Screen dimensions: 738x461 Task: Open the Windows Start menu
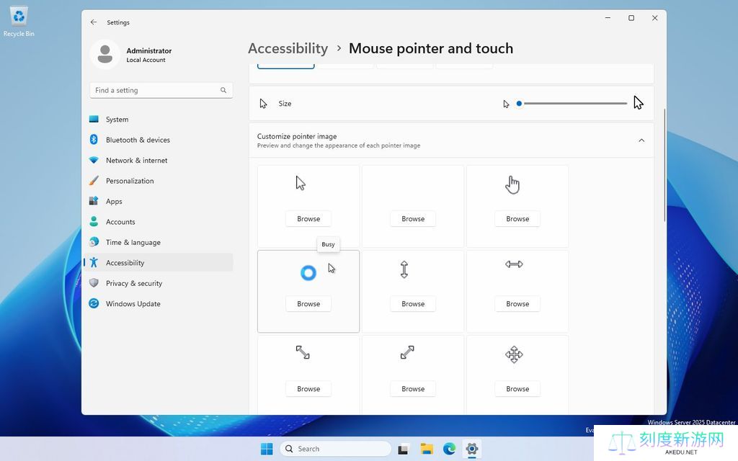(x=267, y=449)
